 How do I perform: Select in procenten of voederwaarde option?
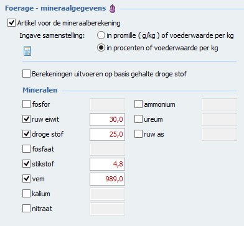coord(101,48)
